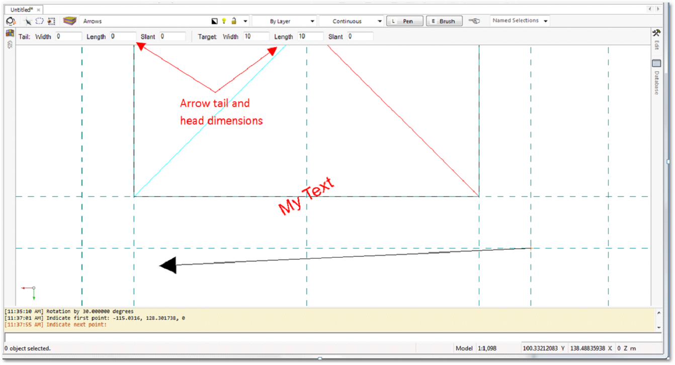Screen dimensions: 675x365
Task: Click the Tail Slant input field
Action: [173, 37]
